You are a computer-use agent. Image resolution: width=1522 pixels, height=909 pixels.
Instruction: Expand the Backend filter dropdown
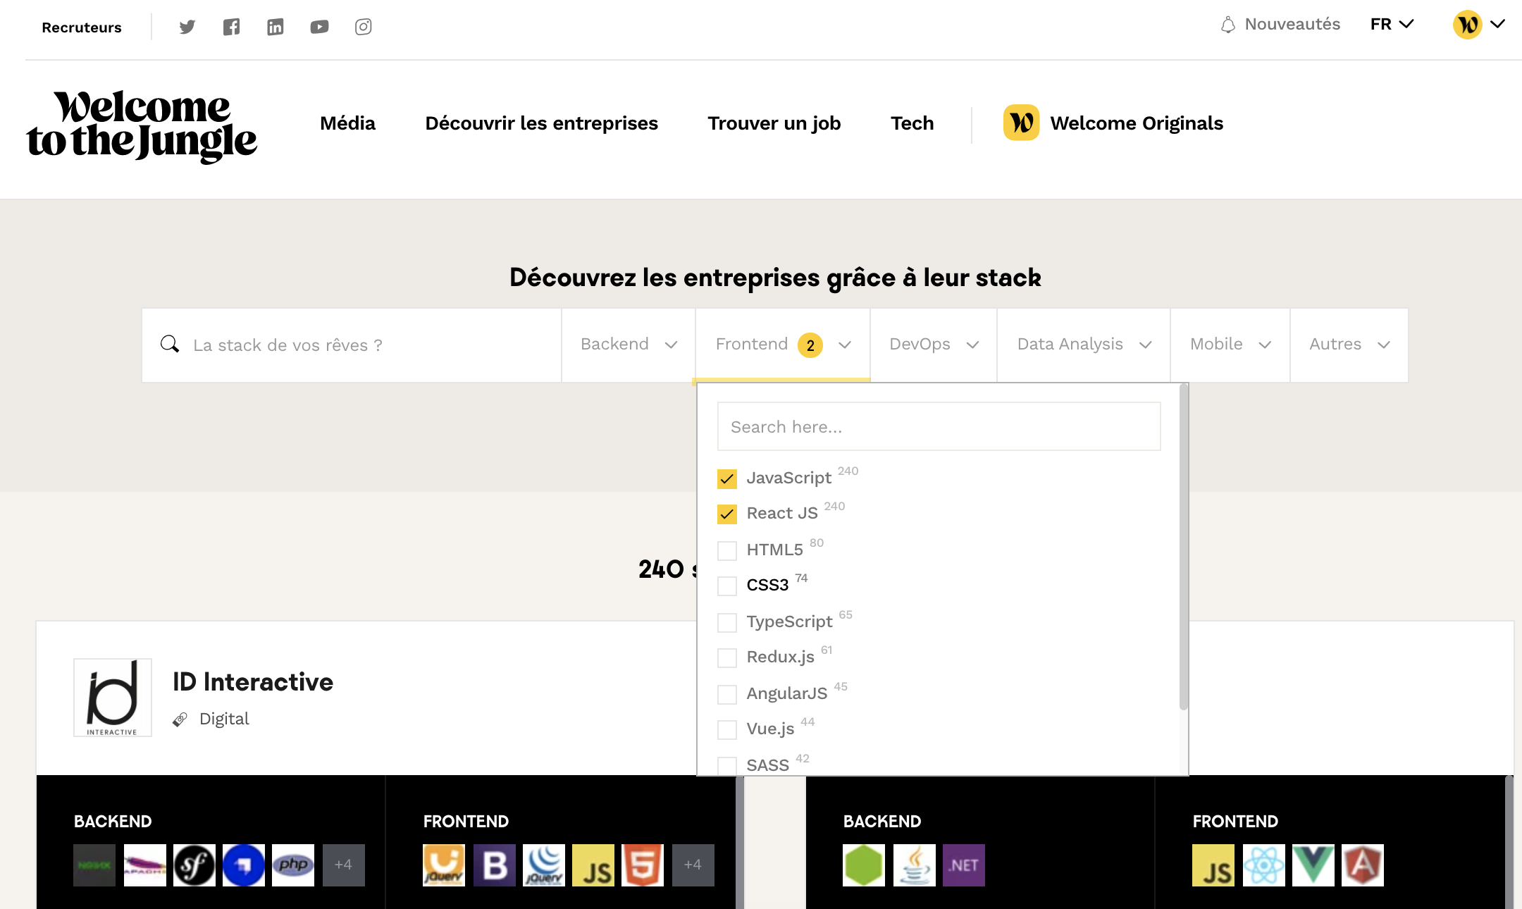[628, 345]
